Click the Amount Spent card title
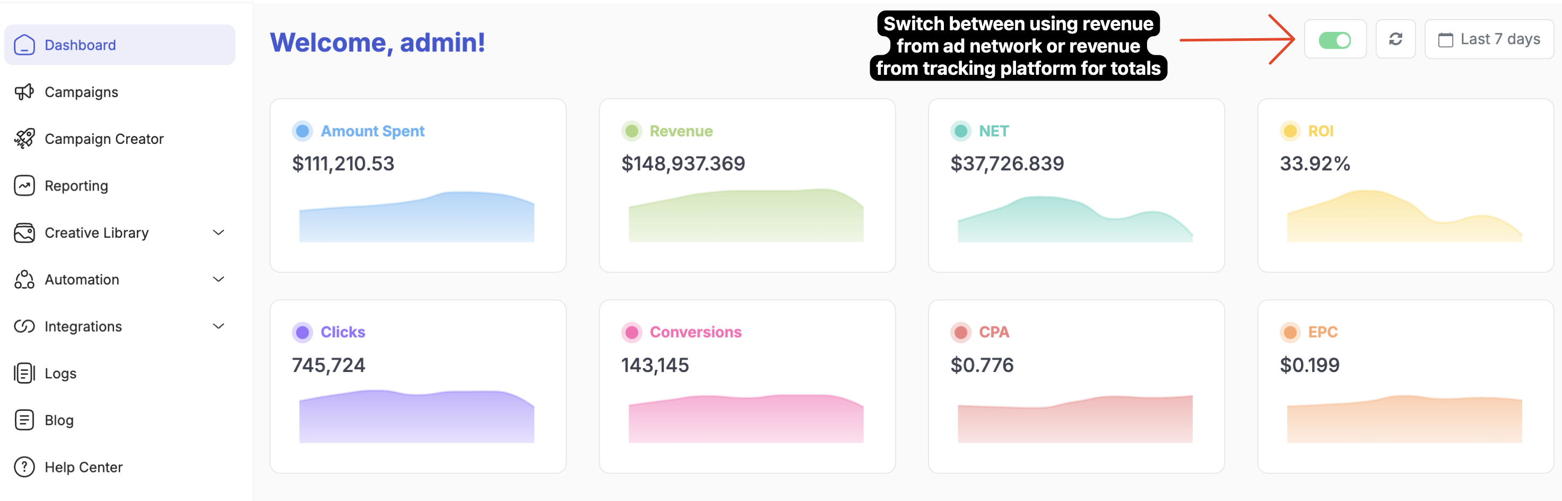This screenshot has width=1562, height=501. 372,131
